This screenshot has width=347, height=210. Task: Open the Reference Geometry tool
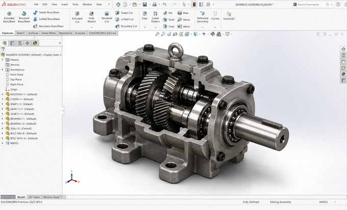[203, 17]
